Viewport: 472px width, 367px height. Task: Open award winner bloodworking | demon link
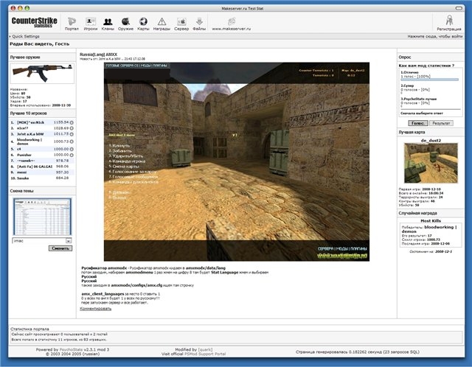pyautogui.click(x=429, y=229)
